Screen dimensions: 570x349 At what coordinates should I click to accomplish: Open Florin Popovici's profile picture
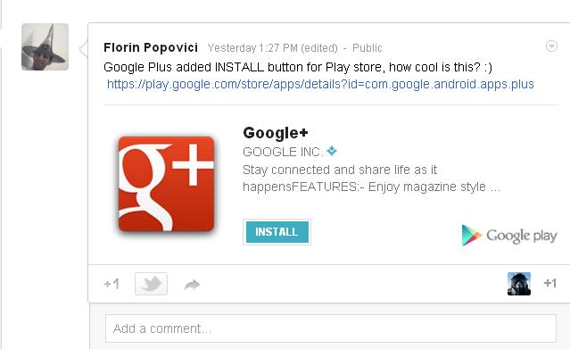[45, 46]
